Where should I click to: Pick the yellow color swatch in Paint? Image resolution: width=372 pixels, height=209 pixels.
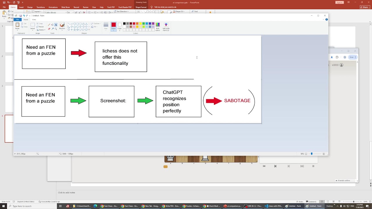tap(140, 24)
